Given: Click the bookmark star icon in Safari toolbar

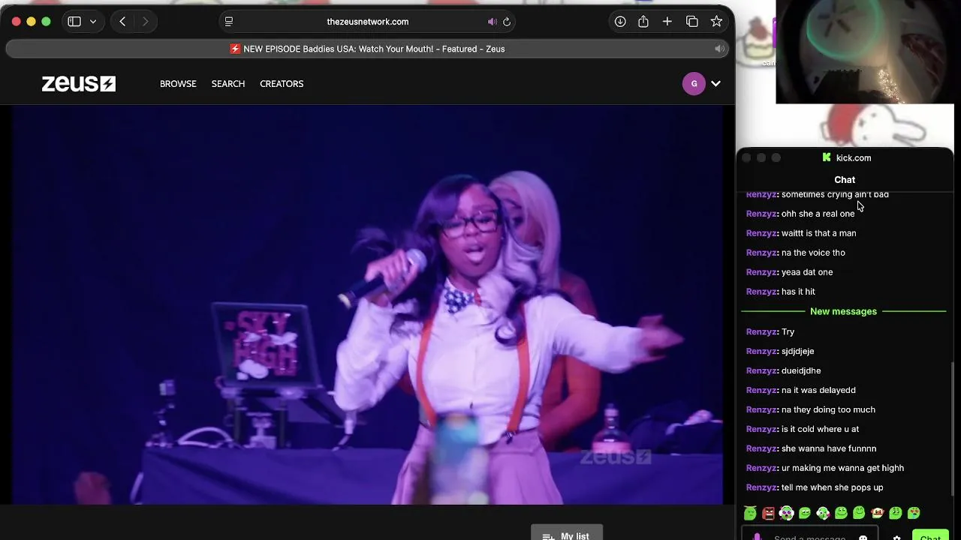Looking at the screenshot, I should pos(716,22).
